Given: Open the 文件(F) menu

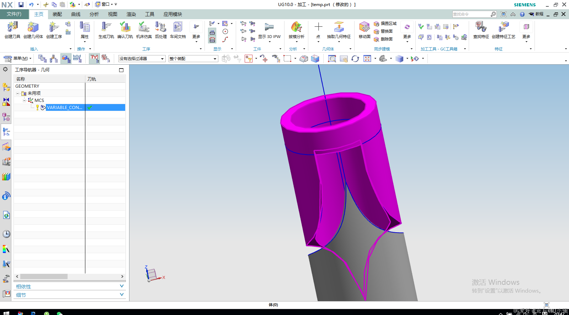Looking at the screenshot, I should coord(14,14).
